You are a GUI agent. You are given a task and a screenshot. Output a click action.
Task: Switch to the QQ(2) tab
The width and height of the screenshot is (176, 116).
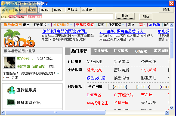point(19,10)
